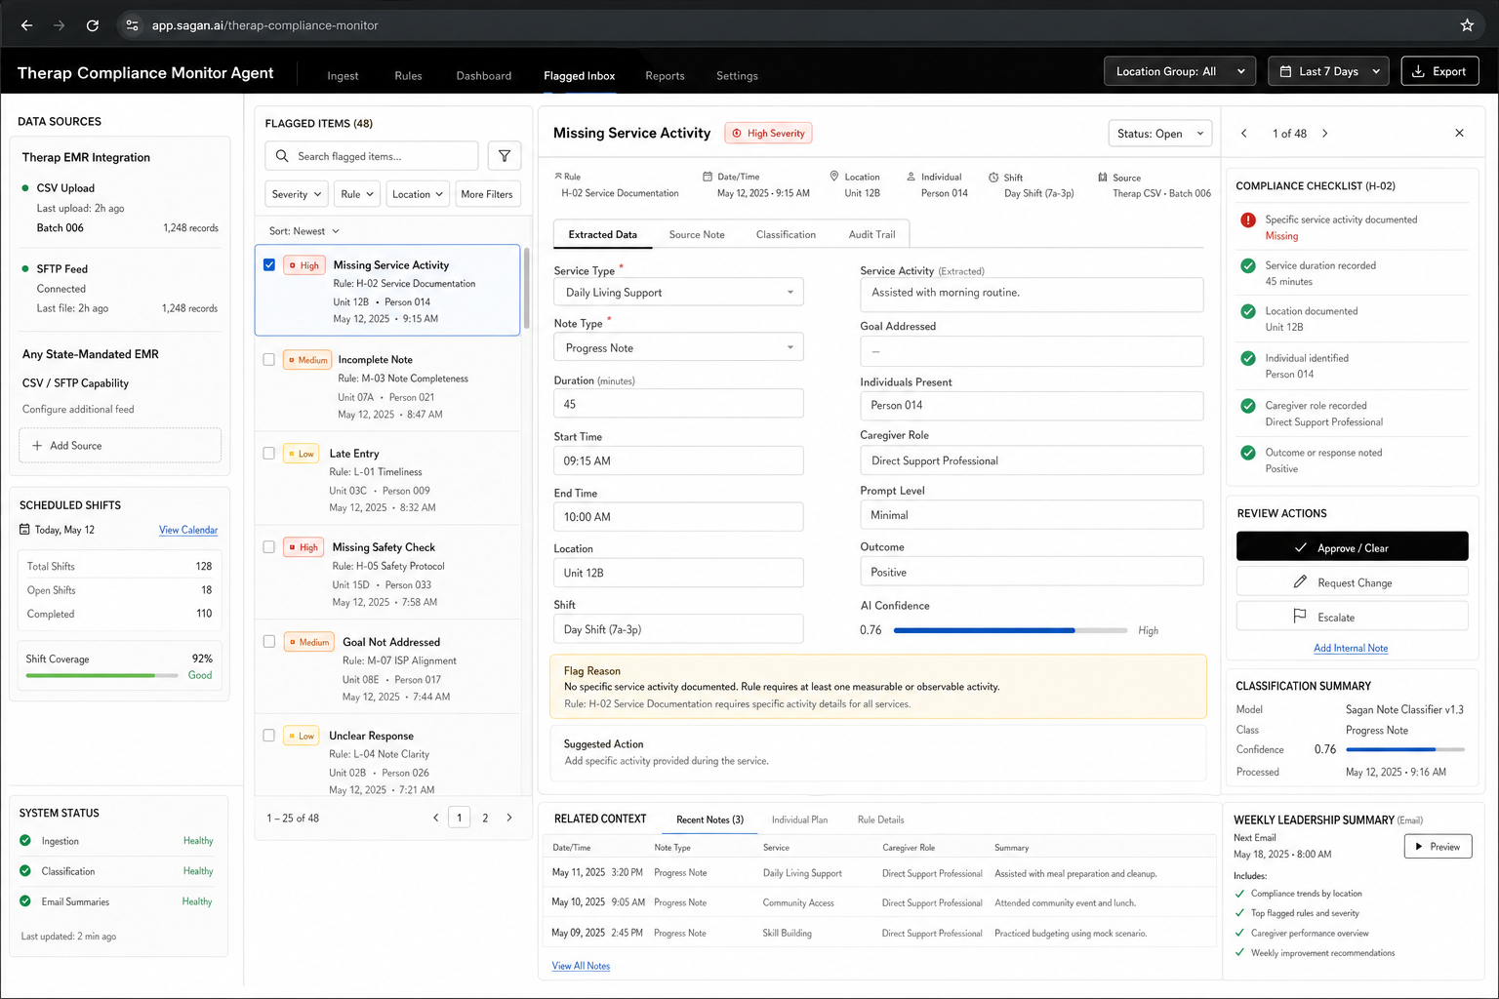The width and height of the screenshot is (1499, 999).
Task: Open the Reports nav tab
Action: 665,76
